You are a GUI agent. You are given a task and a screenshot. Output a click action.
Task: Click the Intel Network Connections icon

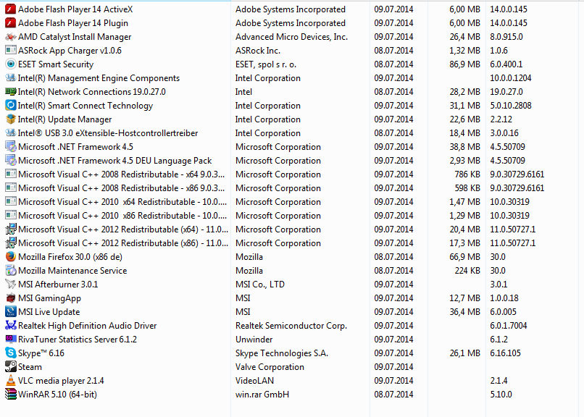click(x=10, y=92)
